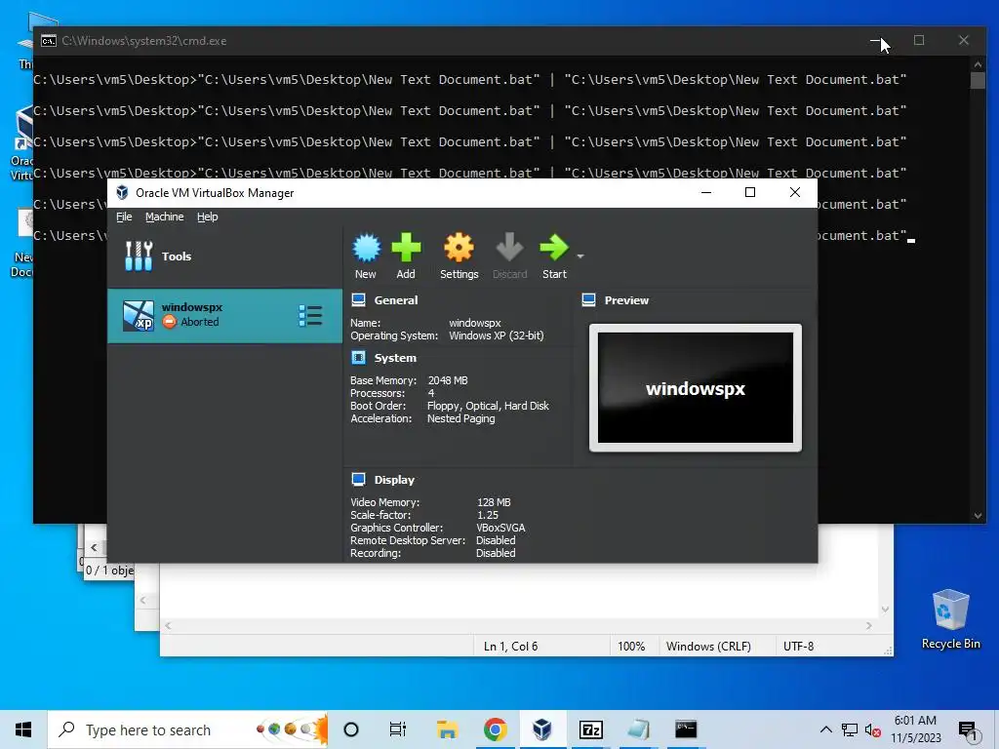
Task: Open VM Settings gear icon
Action: 459,248
